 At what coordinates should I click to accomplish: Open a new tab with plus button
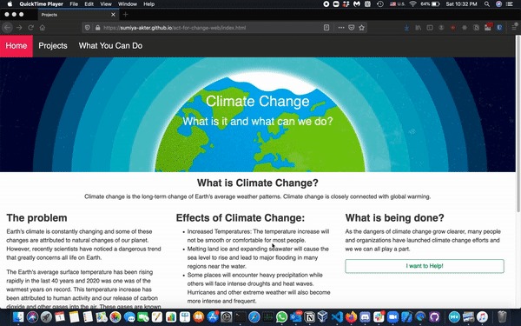point(125,15)
